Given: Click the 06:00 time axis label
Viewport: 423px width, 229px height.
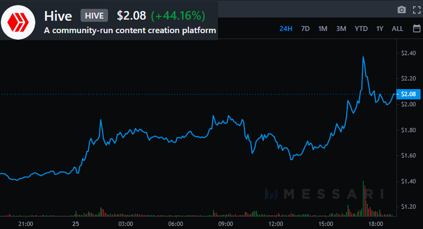Looking at the screenshot, I should tap(176, 224).
